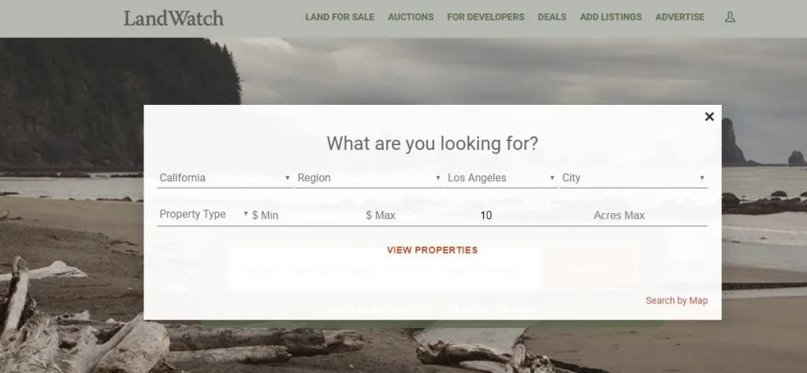Open the Land For Sale menu
This screenshot has height=373, width=807.
click(x=340, y=17)
